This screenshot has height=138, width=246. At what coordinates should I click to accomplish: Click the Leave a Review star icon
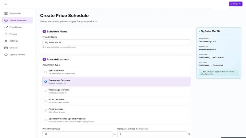[6, 55]
